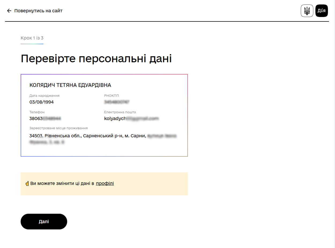This screenshot has height=248, width=335.
Task: Click the blurred РНОКПП number value
Action: click(x=117, y=102)
